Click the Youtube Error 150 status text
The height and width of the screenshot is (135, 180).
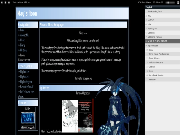click(20, 2)
